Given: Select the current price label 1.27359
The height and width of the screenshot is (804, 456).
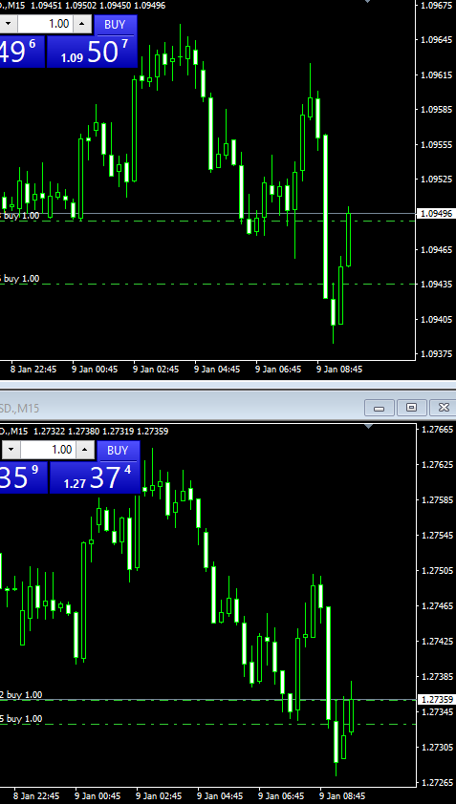Looking at the screenshot, I should [x=436, y=700].
